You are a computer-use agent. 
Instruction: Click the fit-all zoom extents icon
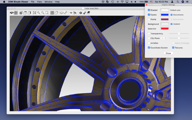click(x=35, y=13)
